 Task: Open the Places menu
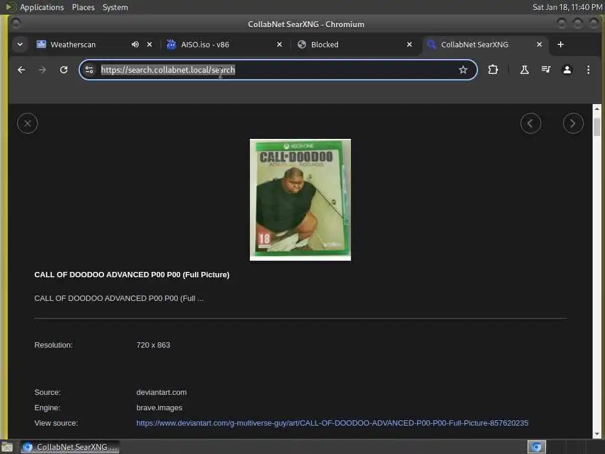[x=83, y=7]
